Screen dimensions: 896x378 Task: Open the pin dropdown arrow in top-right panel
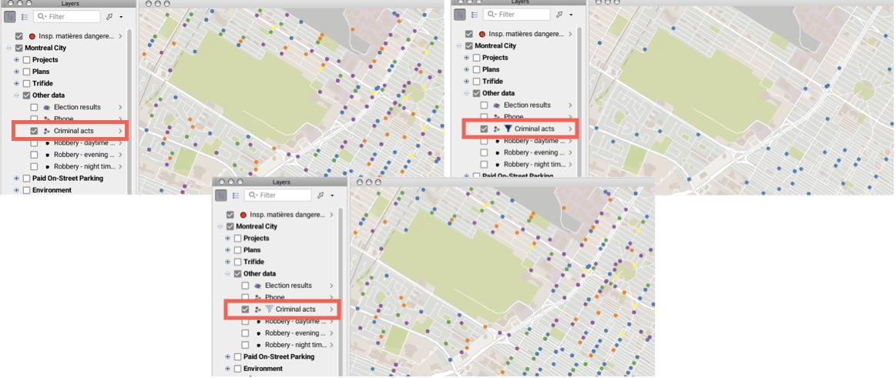click(571, 15)
